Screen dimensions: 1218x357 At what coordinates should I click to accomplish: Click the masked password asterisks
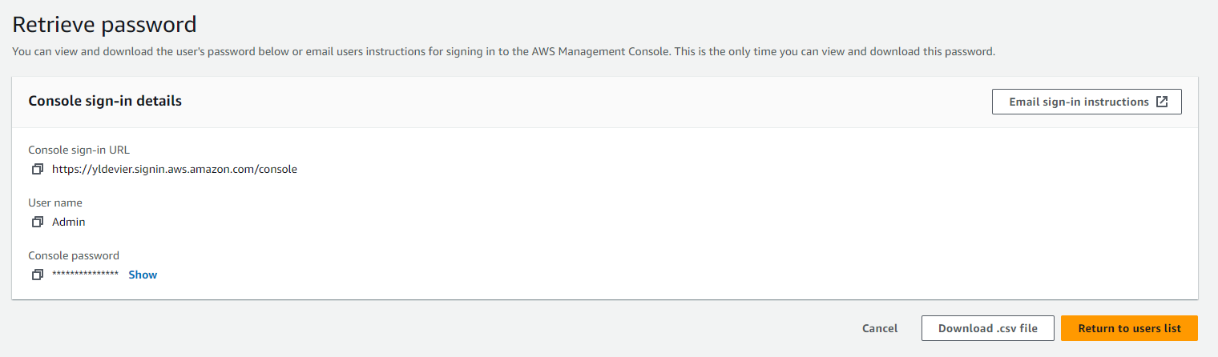(85, 275)
